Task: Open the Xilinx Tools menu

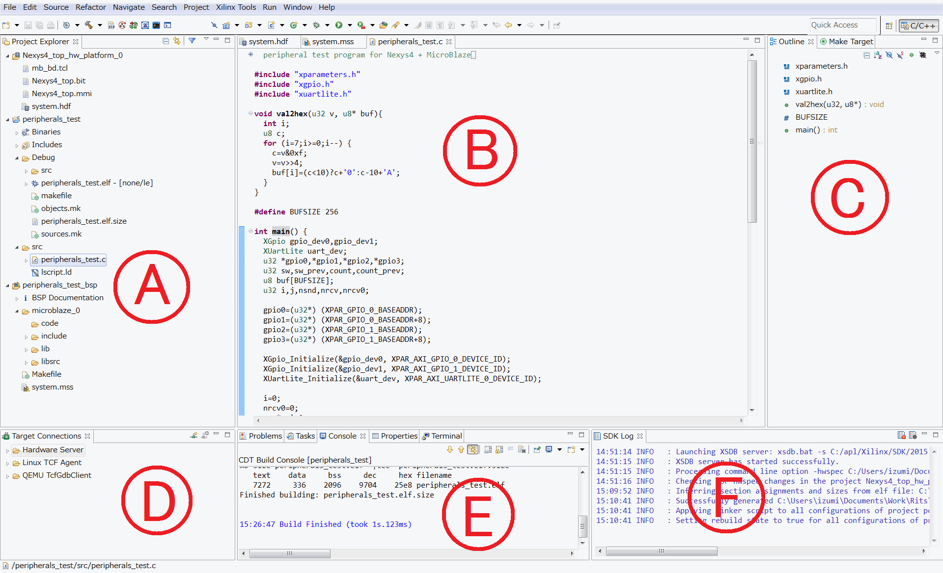Action: click(x=236, y=7)
